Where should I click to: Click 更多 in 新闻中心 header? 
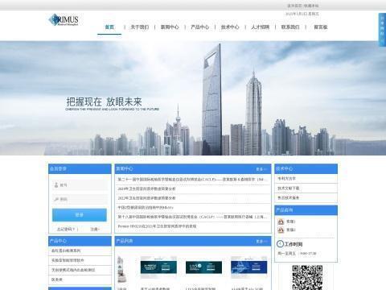(x=261, y=169)
